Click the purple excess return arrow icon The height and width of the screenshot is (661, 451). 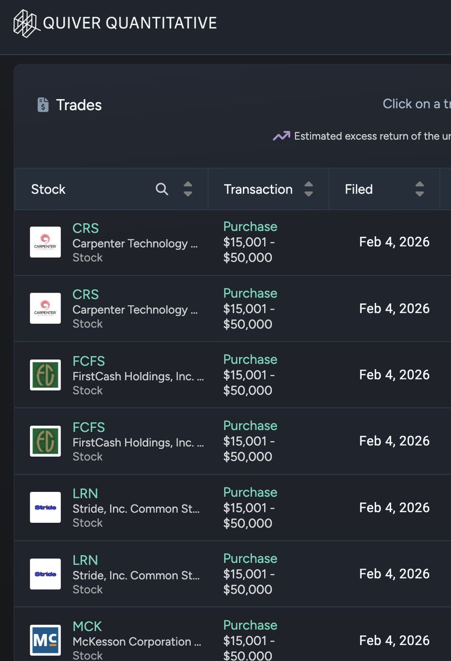281,136
